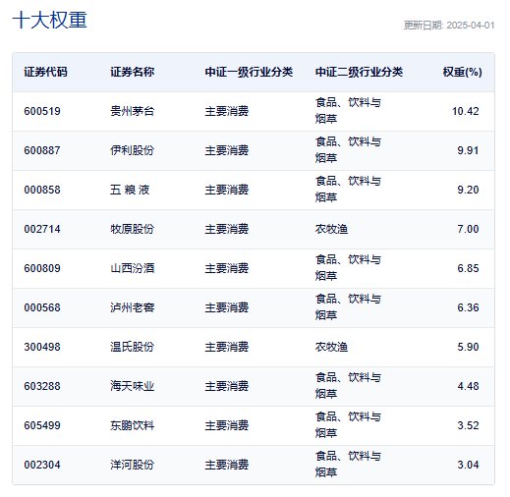Select stock name 温氏股份

(x=132, y=347)
